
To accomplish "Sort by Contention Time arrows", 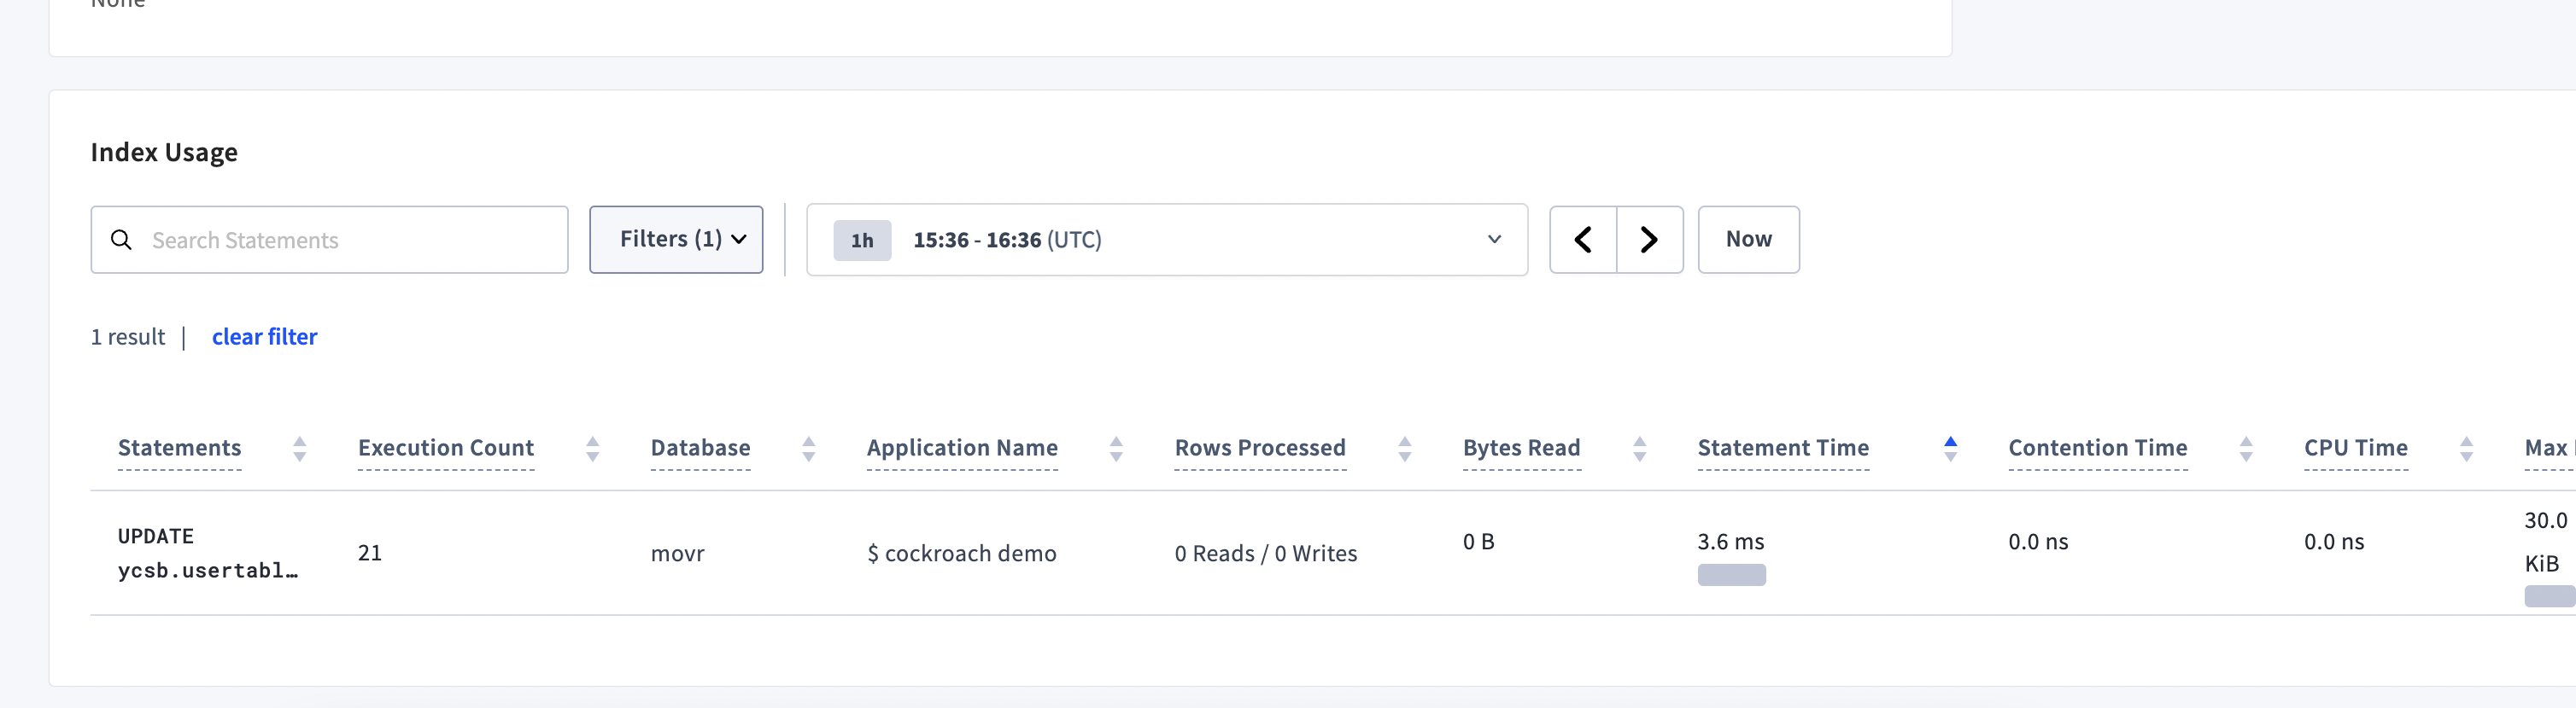I will click(x=2246, y=450).
